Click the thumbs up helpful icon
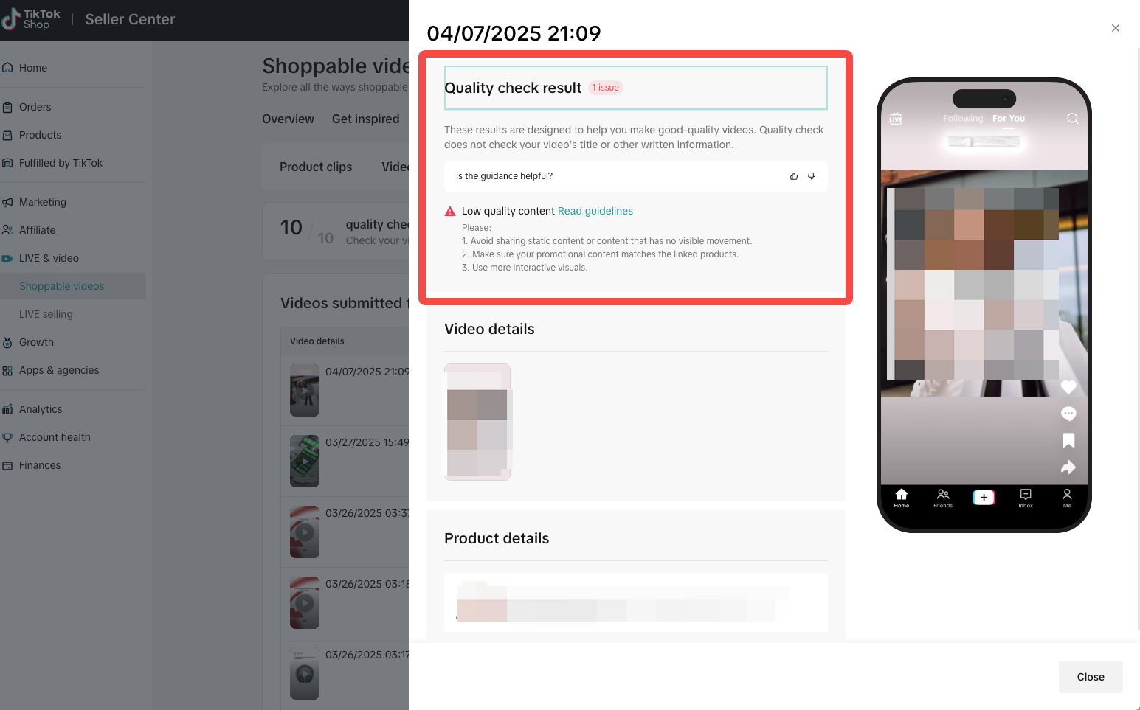Viewport: 1140px width, 710px height. pyautogui.click(x=794, y=176)
